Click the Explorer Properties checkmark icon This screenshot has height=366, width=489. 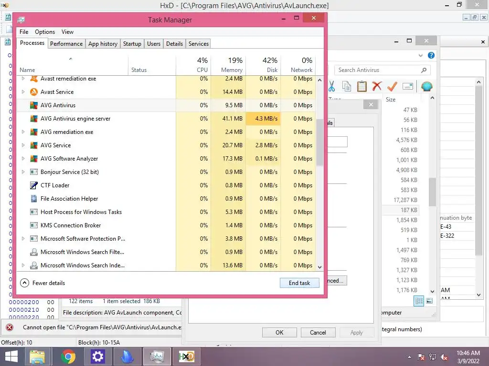click(392, 86)
